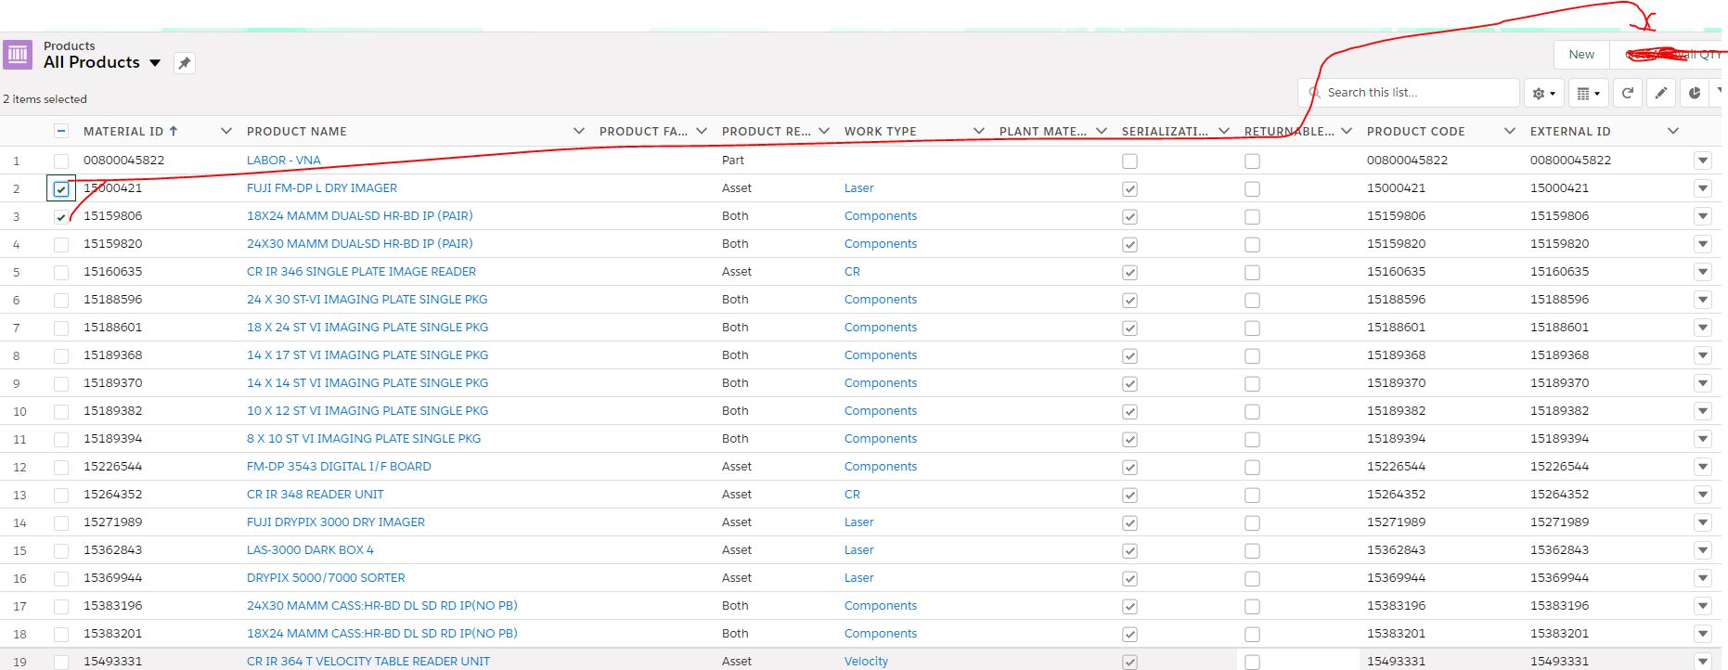Click the Products object icon

[18, 55]
